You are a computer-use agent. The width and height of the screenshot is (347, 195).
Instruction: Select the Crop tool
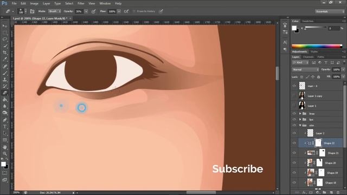coord(5,53)
